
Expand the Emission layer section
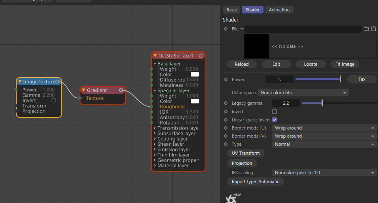pos(155,149)
